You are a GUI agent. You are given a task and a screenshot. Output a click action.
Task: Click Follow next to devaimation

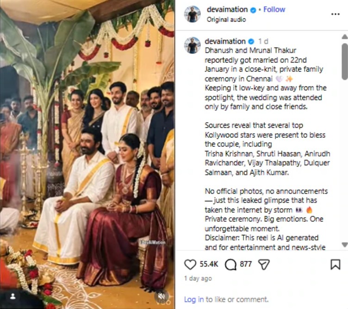[x=274, y=9]
